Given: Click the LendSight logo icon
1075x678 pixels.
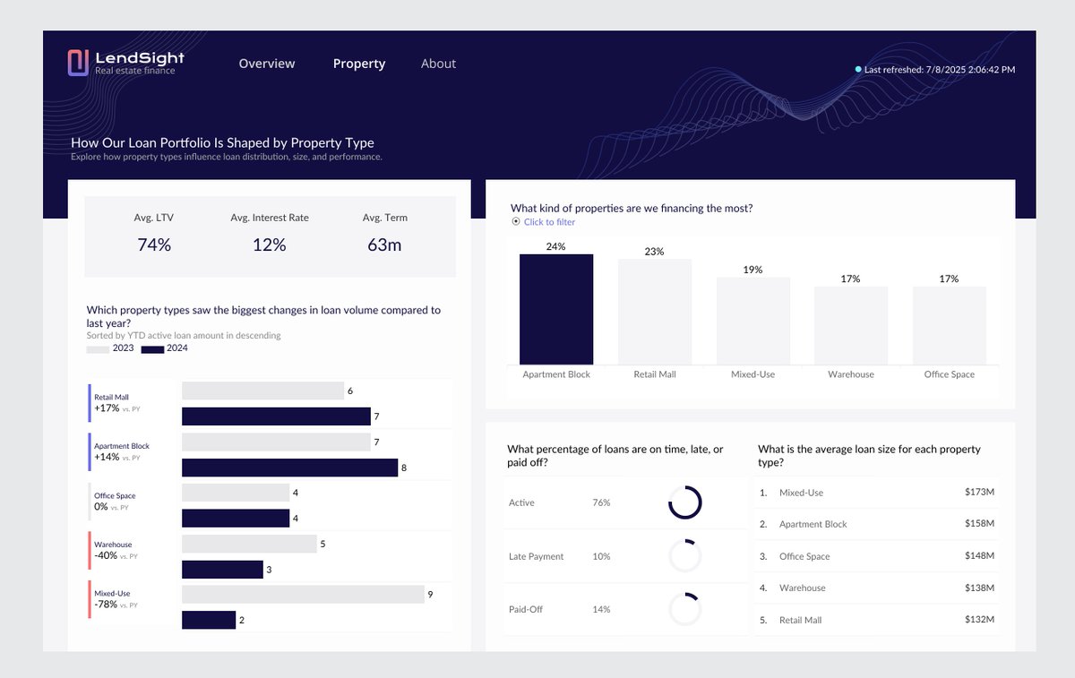Looking at the screenshot, I should pyautogui.click(x=78, y=62).
